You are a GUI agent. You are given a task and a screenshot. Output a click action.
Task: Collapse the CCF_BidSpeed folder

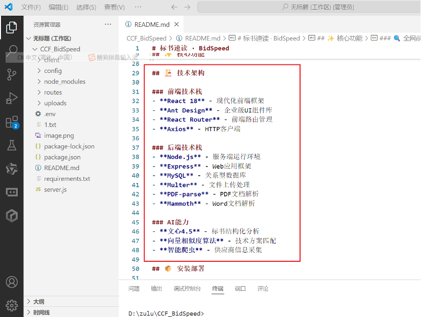tap(71, 49)
